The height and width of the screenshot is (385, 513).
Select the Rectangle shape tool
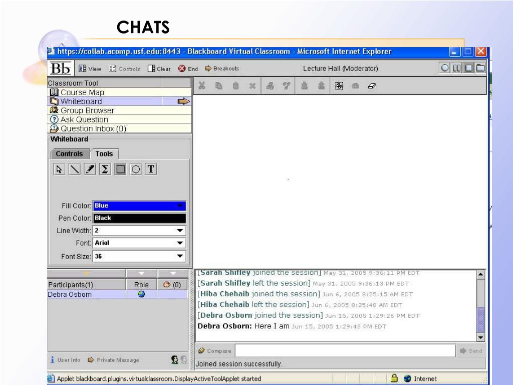click(x=120, y=169)
